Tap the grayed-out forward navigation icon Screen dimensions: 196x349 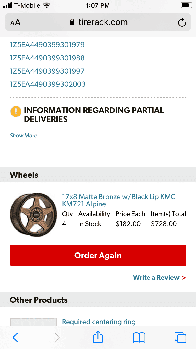(57, 337)
